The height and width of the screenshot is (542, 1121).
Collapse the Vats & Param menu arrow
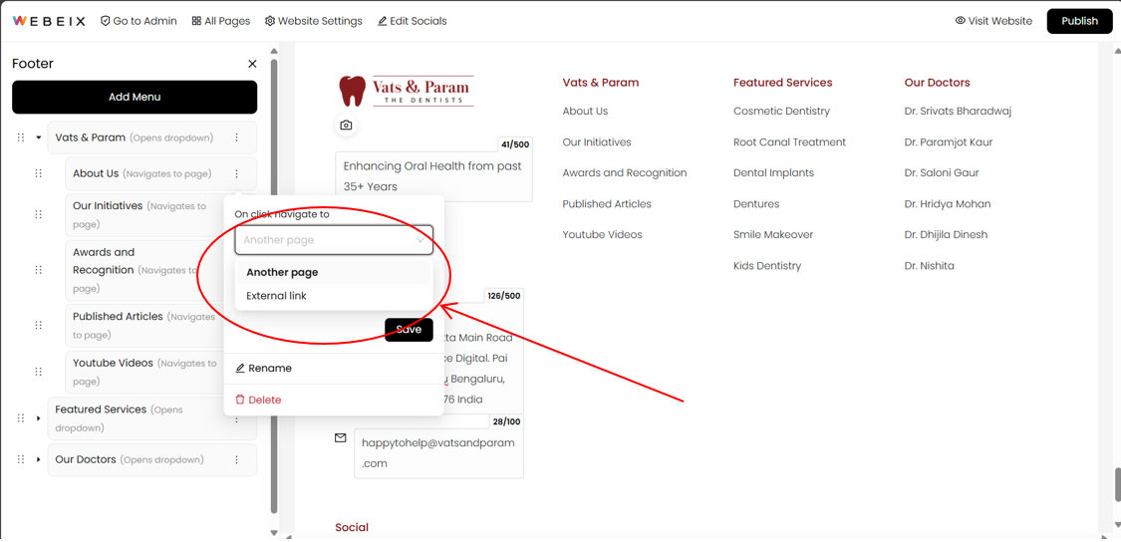(39, 137)
